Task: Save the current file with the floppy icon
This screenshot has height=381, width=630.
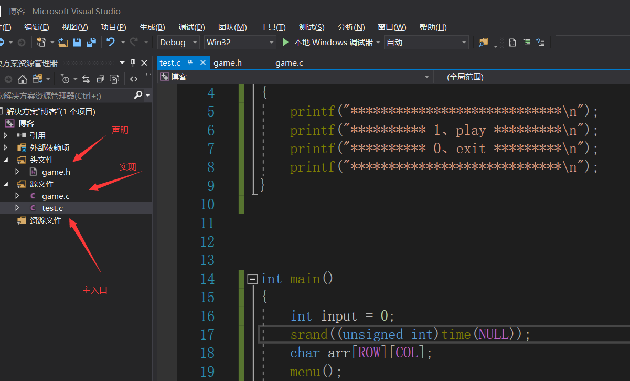Action: tap(77, 43)
